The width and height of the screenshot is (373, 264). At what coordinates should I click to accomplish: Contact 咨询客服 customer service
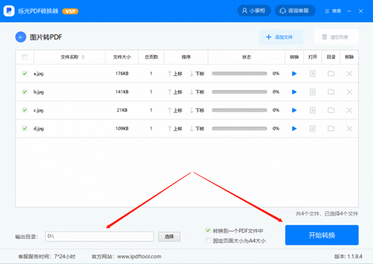click(x=295, y=11)
